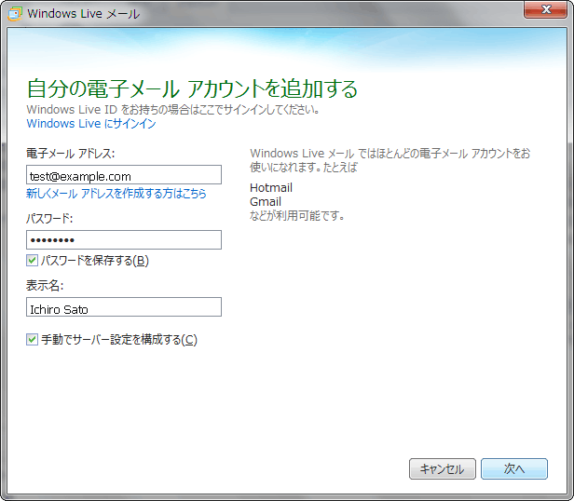The width and height of the screenshot is (574, 501).
Task: Follow the 新しくメール アドレスを作成する方はこちら link
Action: point(116,193)
